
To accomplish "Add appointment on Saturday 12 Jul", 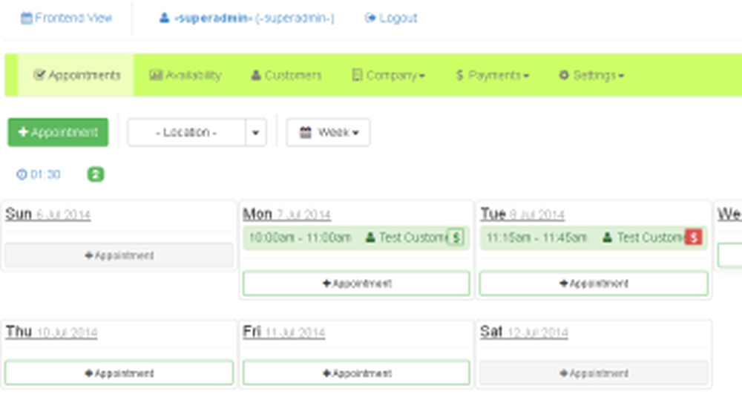I will point(594,373).
